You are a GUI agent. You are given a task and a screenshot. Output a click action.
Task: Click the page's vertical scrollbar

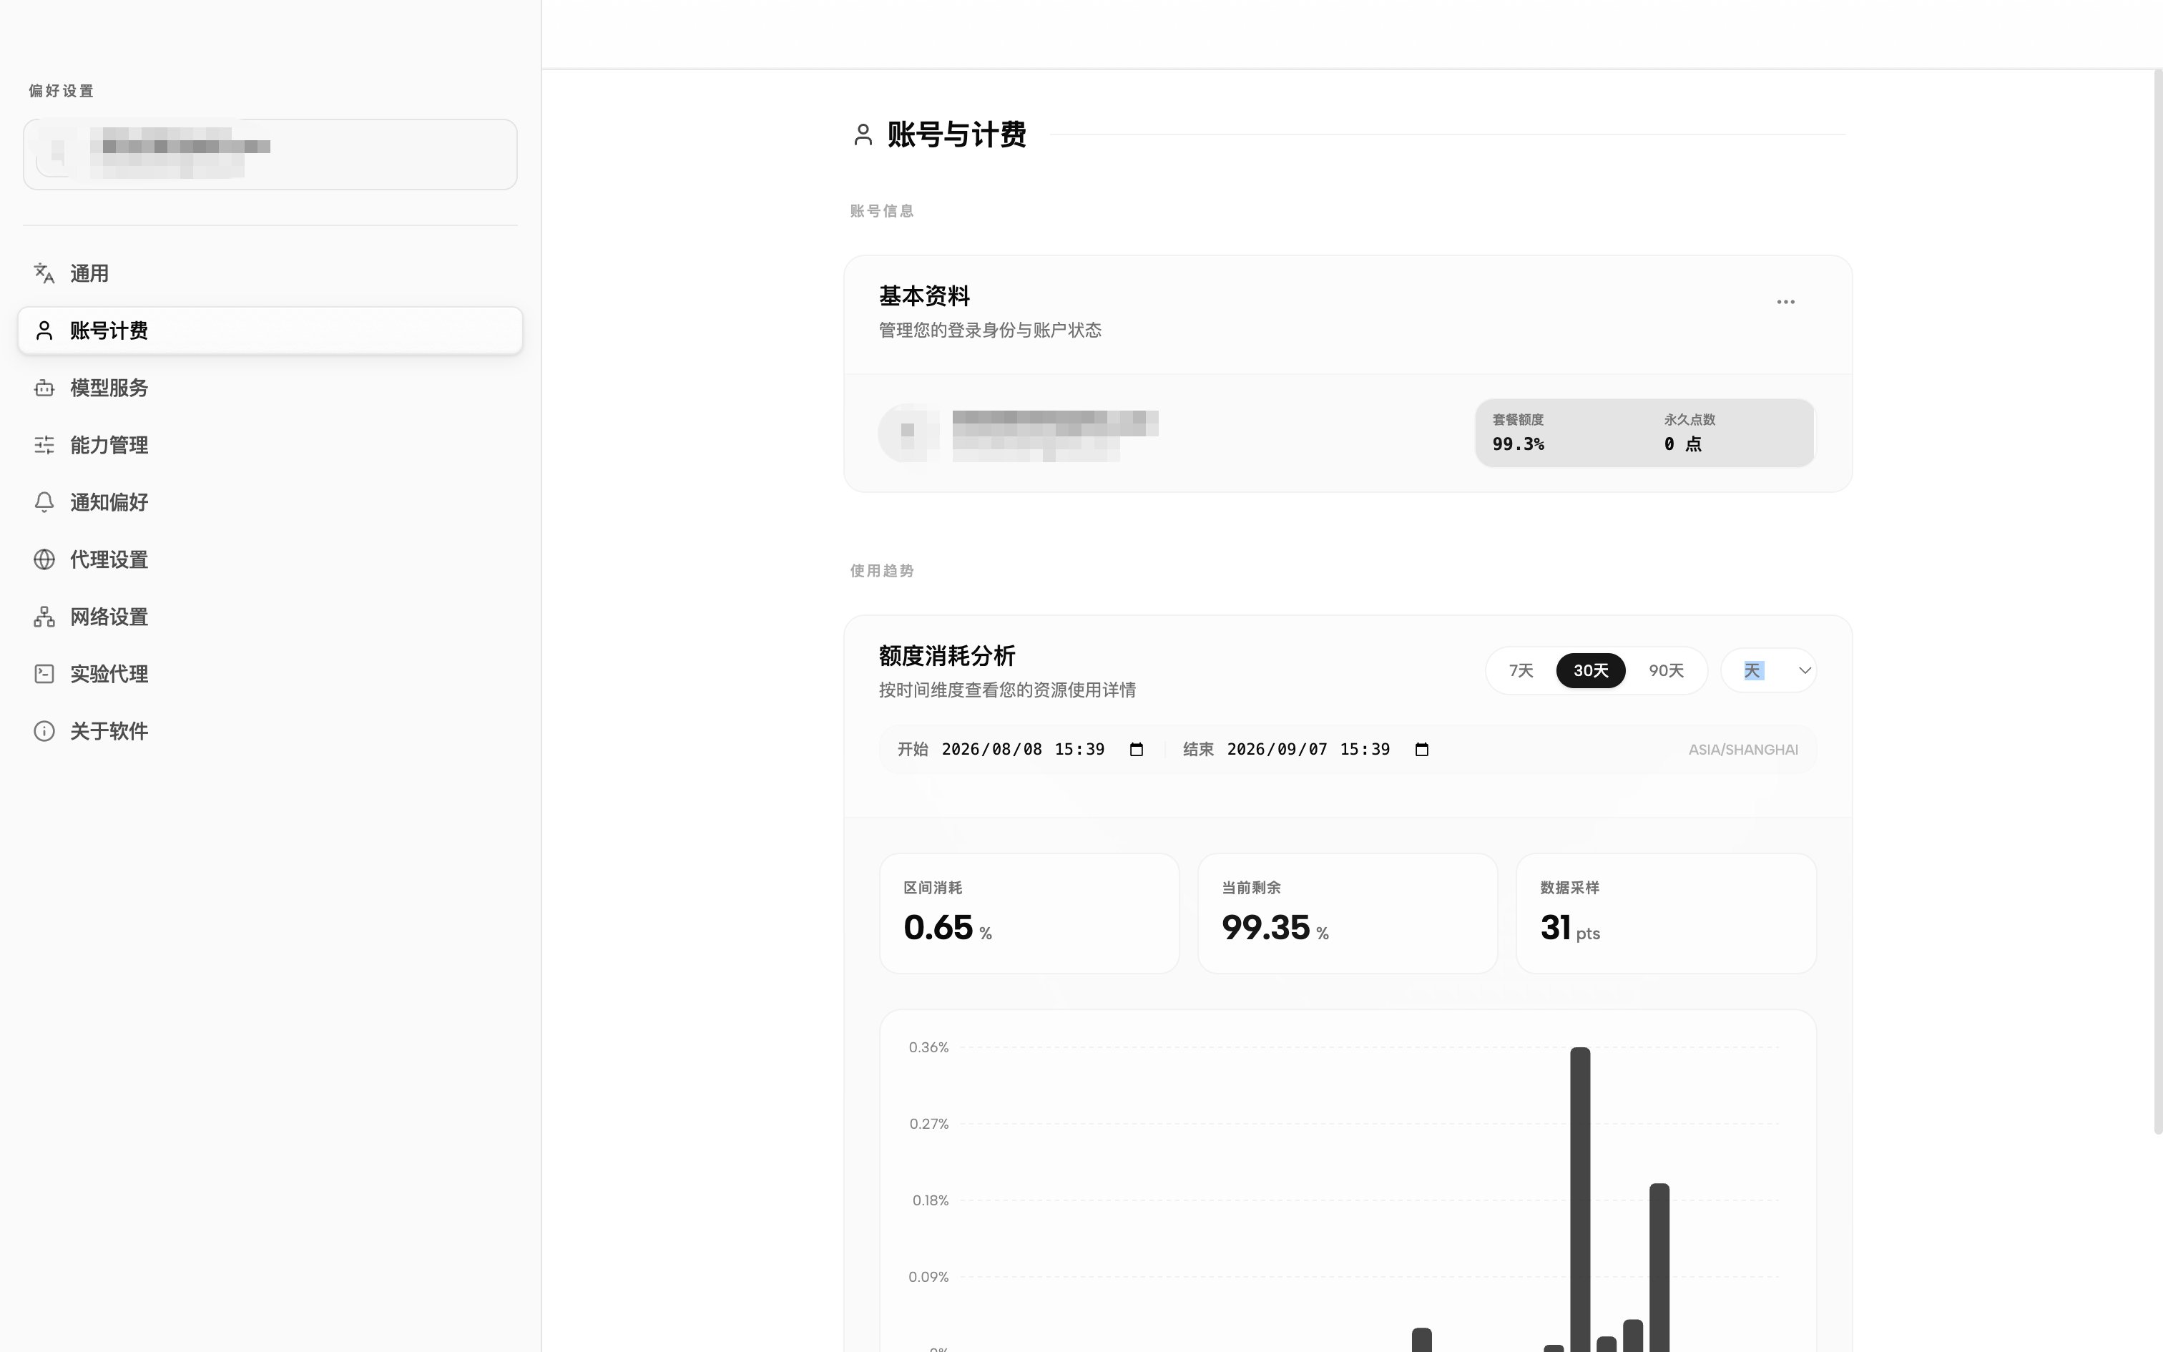coord(2158,602)
